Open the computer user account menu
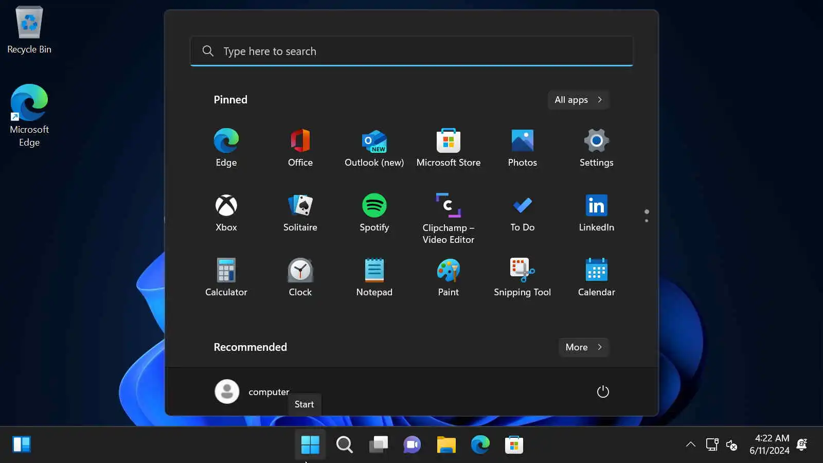This screenshot has height=463, width=823. (x=252, y=391)
